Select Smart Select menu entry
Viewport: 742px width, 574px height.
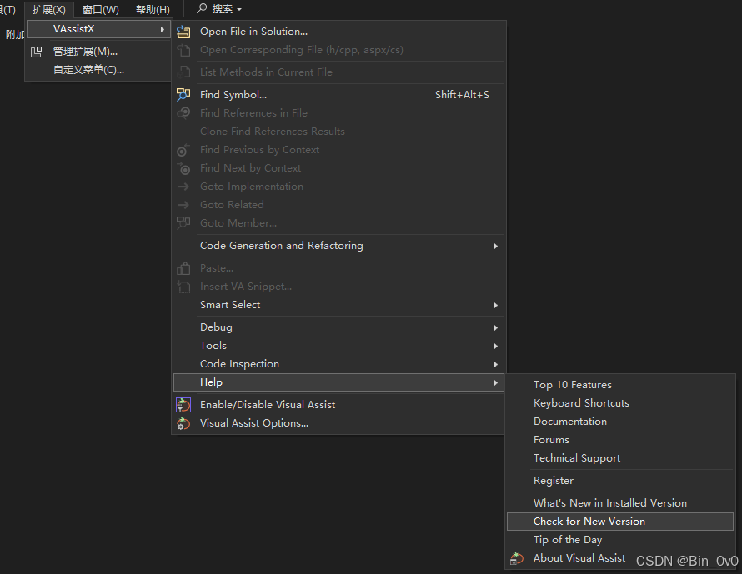338,305
